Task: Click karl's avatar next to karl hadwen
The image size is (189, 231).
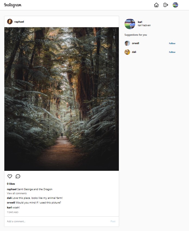Action: (x=130, y=24)
